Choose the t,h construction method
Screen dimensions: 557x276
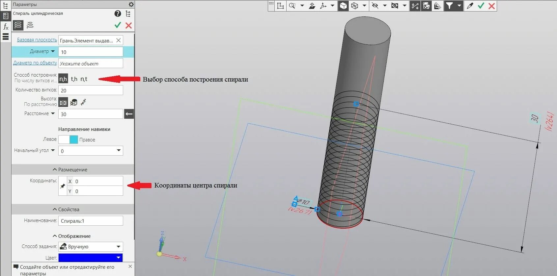[x=74, y=79]
